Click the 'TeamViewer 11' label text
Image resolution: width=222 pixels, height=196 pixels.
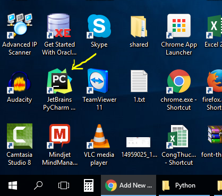coord(99,104)
